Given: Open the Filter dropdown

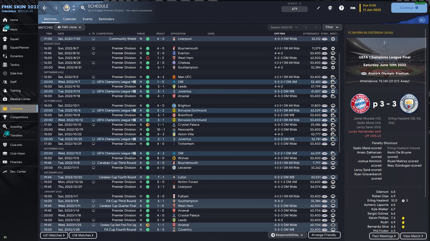Looking at the screenshot, I should pos(332,27).
